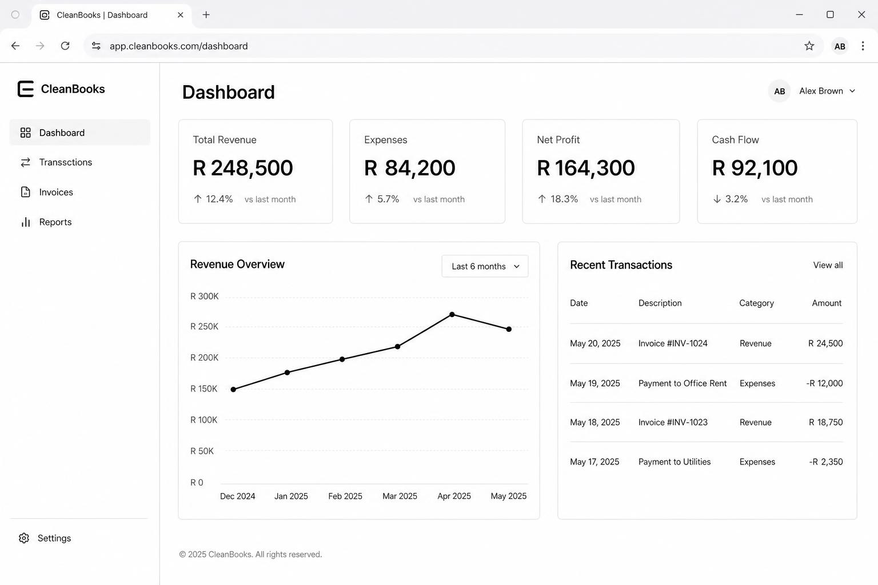This screenshot has width=878, height=585.
Task: Click the Invoices document icon
Action: click(x=25, y=192)
